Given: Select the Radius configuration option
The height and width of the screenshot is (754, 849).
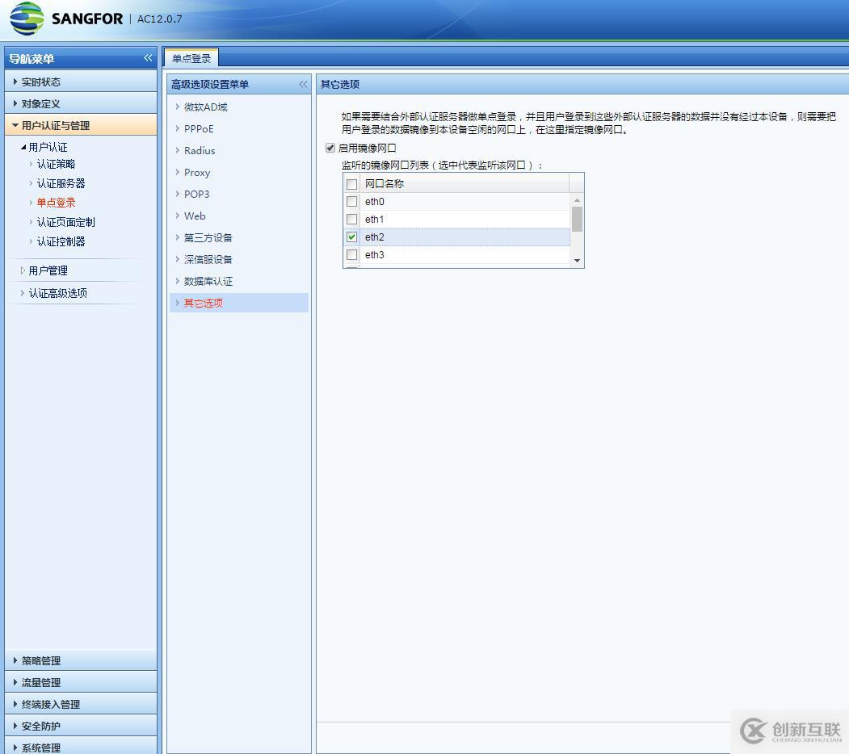Looking at the screenshot, I should point(198,150).
